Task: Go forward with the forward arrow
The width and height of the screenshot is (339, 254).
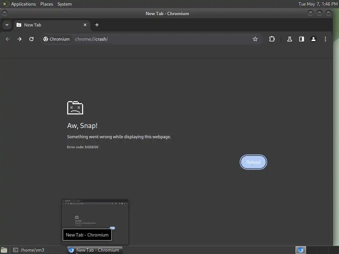Action: [x=20, y=39]
